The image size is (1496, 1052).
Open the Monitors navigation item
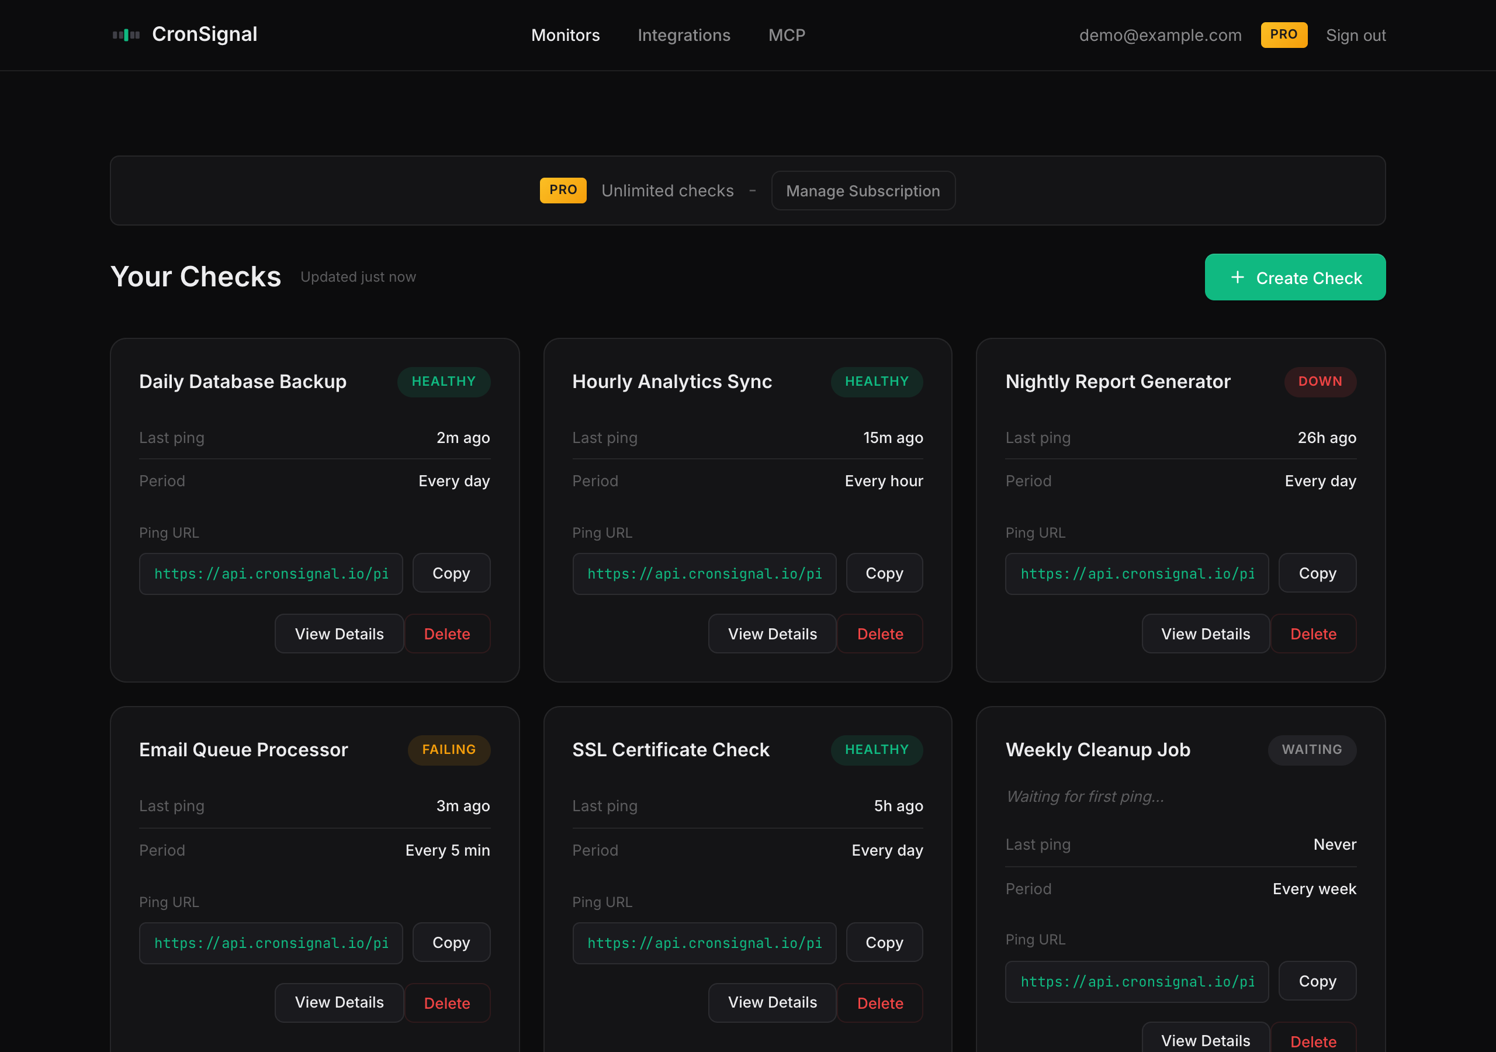tap(565, 34)
